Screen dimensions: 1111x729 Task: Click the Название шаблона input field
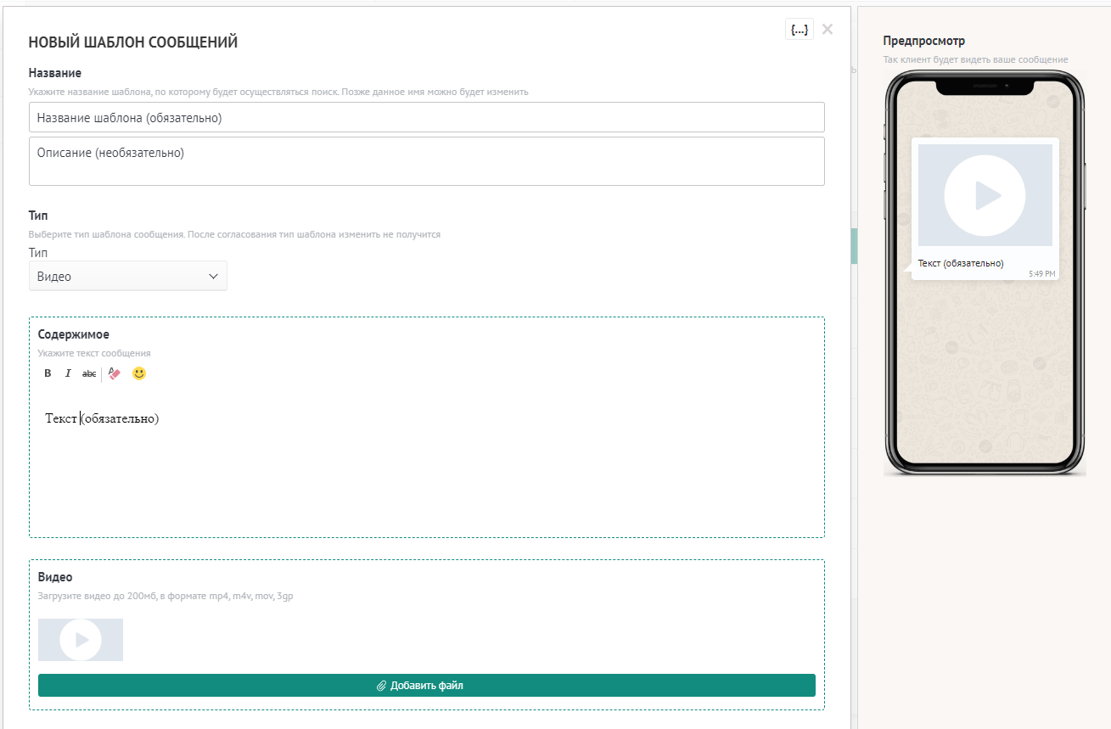pyautogui.click(x=427, y=118)
